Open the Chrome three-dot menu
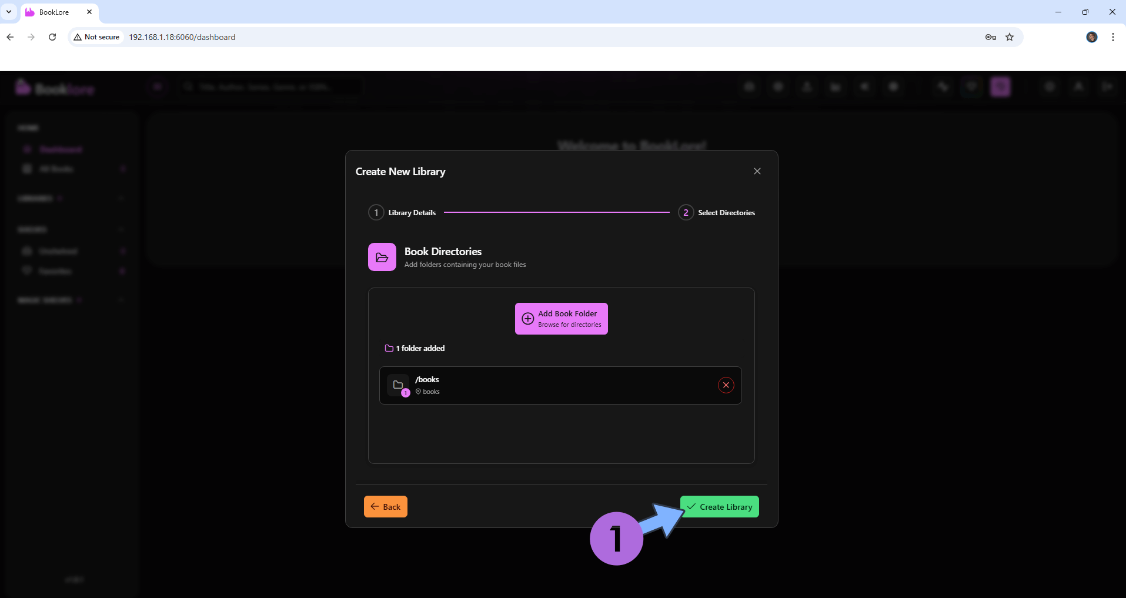 tap(1112, 37)
